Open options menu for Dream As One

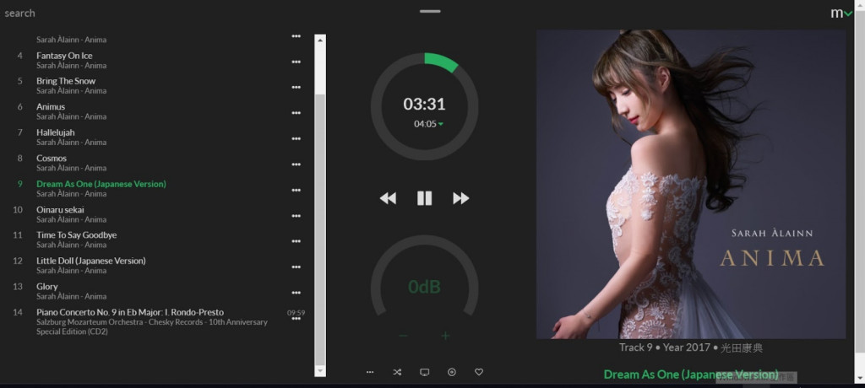click(x=296, y=190)
